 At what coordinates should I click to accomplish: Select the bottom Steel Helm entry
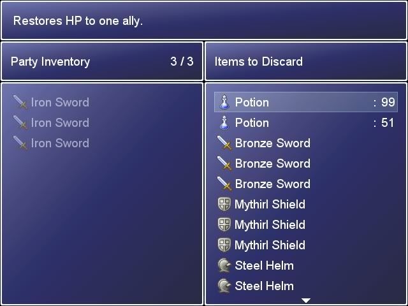click(x=306, y=286)
